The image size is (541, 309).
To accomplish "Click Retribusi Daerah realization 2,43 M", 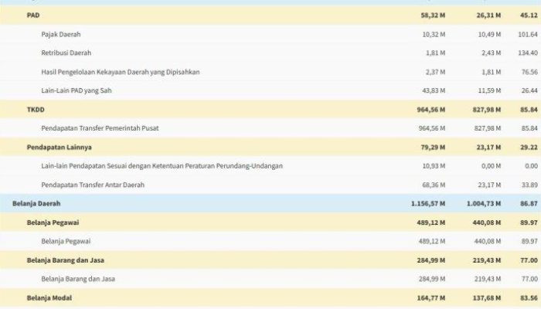I will 492,53.
